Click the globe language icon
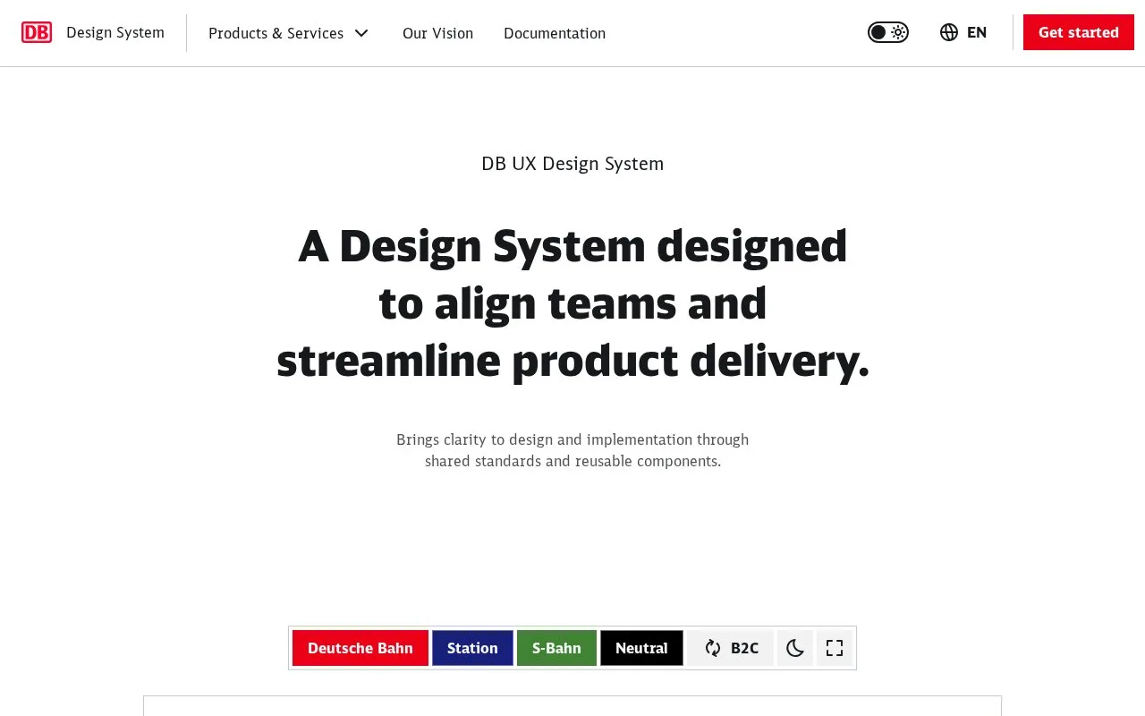 tap(949, 32)
